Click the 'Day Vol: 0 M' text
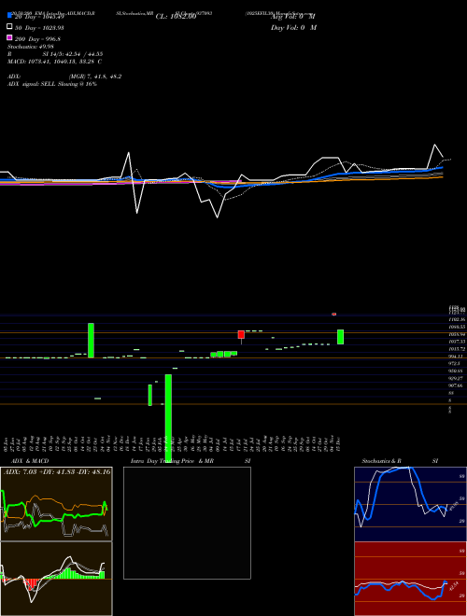 point(293,28)
